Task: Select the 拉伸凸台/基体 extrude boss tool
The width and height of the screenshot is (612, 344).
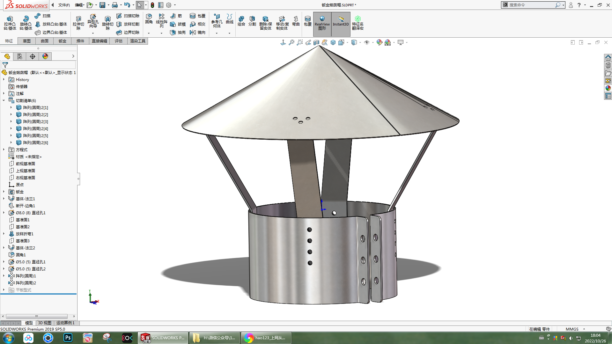Action: click(10, 23)
